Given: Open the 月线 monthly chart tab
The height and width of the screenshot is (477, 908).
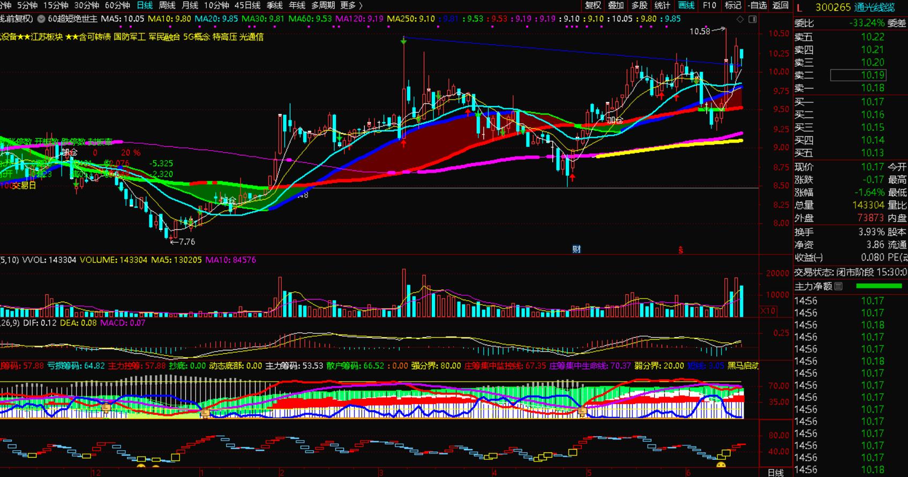Looking at the screenshot, I should [x=190, y=5].
